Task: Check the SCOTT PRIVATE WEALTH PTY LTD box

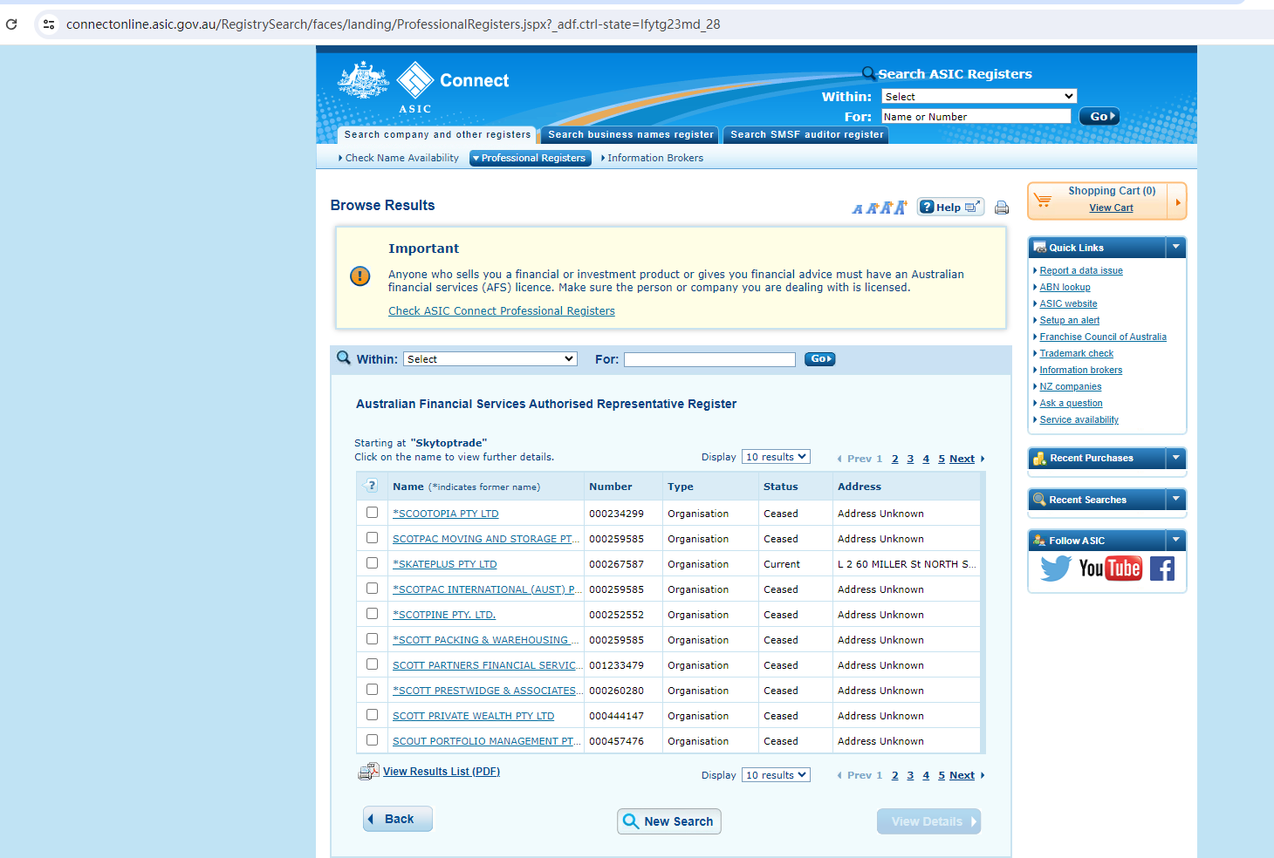Action: 373,715
